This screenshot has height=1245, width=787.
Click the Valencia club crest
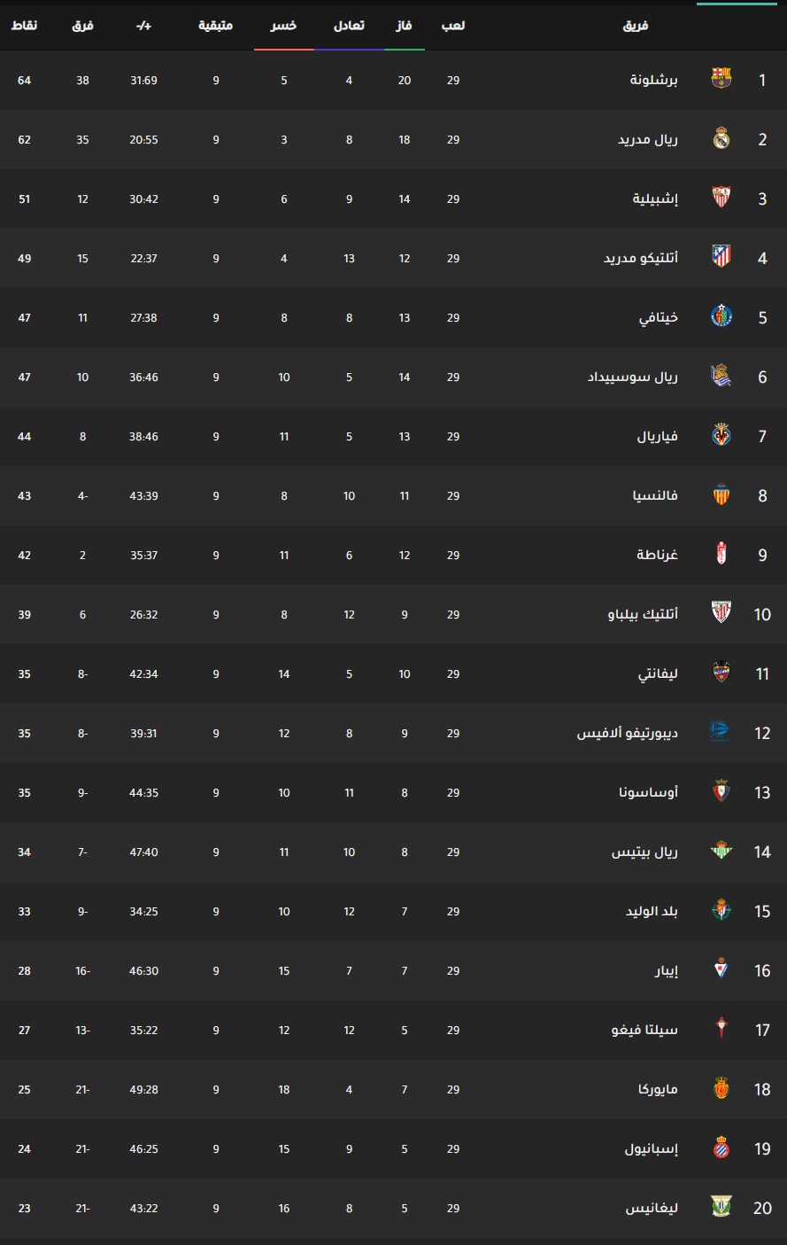click(721, 495)
